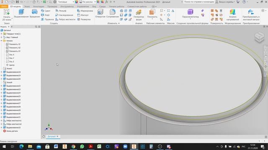Switch to the Проверка ribbon tab
Image resolution: width=268 pixels, height=150 pixels.
pos(52,7)
